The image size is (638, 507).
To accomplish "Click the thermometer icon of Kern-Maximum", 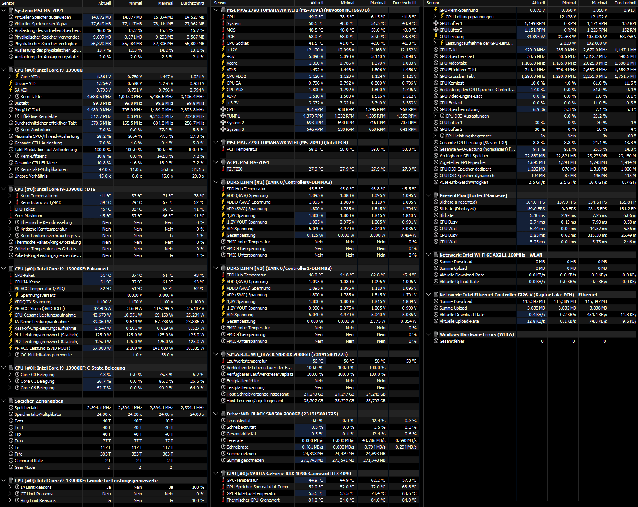I will point(11,216).
